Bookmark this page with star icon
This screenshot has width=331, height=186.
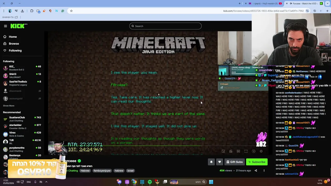pyautogui.click(x=71, y=11)
